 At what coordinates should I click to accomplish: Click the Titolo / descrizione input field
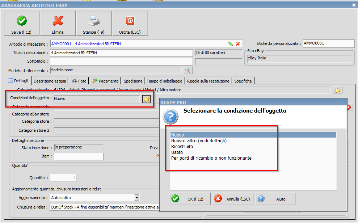(x=121, y=53)
